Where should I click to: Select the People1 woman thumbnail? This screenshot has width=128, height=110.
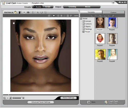(x=100, y=23)
